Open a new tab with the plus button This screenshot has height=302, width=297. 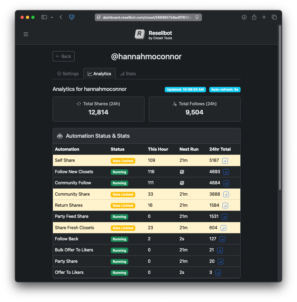264,17
